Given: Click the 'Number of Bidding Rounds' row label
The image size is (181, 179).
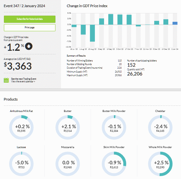Looking at the screenshot, I should click(79, 64).
